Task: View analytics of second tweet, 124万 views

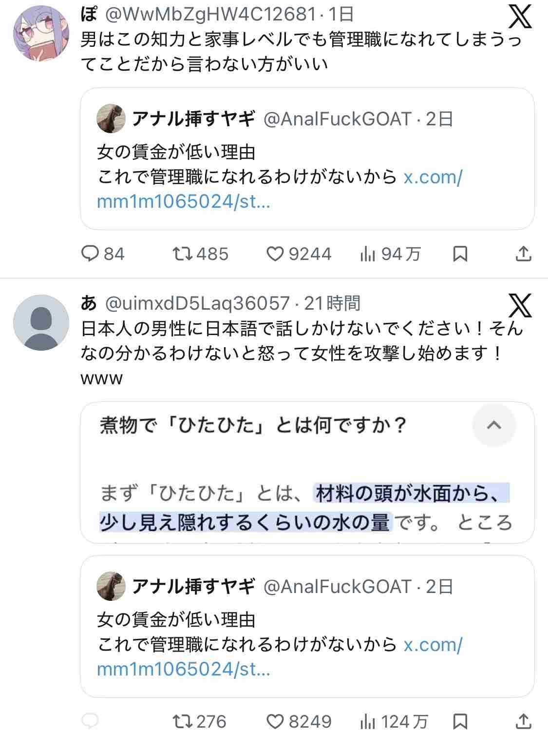Action: pos(368,721)
